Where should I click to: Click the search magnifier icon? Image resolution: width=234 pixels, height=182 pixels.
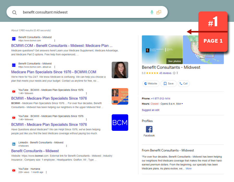(x=14, y=12)
